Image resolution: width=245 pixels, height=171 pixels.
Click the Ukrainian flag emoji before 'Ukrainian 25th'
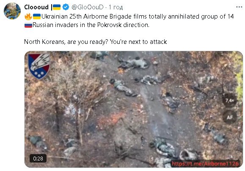pyautogui.click(x=37, y=16)
